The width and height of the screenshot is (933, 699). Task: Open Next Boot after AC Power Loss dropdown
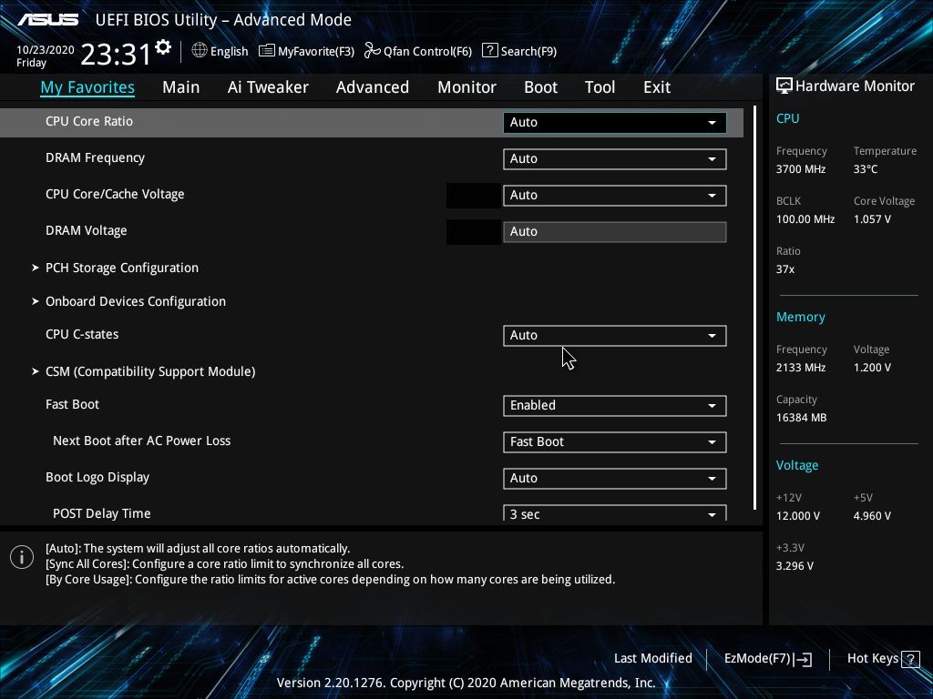point(615,441)
